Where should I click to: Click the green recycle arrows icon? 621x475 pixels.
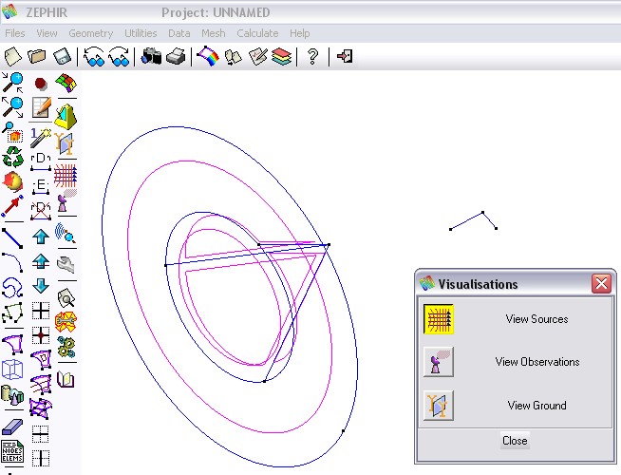12,157
